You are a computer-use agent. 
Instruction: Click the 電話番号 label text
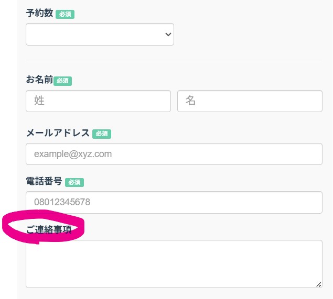44,181
